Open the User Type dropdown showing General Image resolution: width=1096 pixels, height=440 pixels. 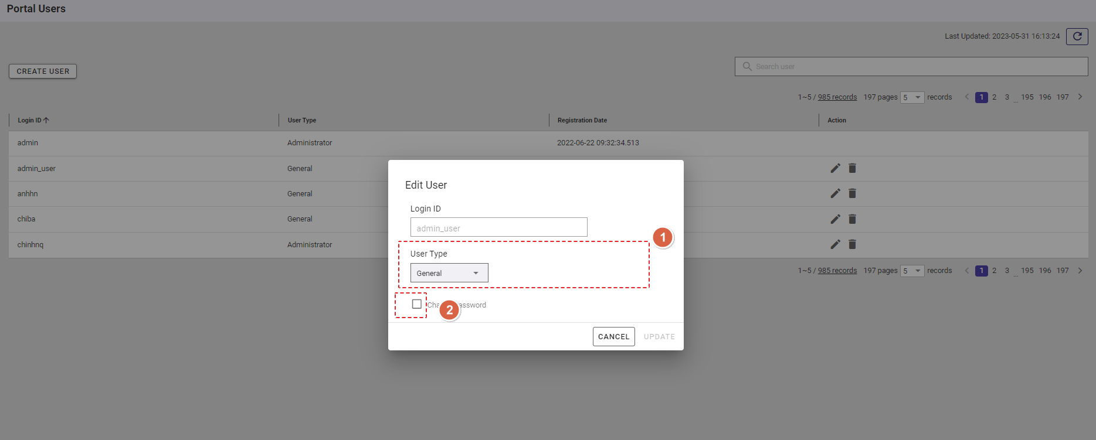[x=449, y=273]
